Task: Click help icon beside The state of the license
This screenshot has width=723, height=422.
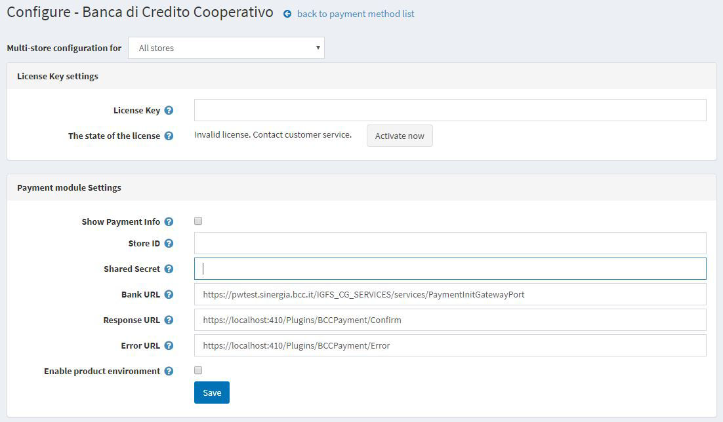Action: [x=169, y=136]
